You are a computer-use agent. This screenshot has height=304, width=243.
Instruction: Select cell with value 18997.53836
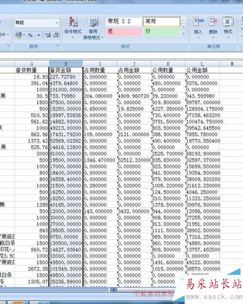(66, 115)
